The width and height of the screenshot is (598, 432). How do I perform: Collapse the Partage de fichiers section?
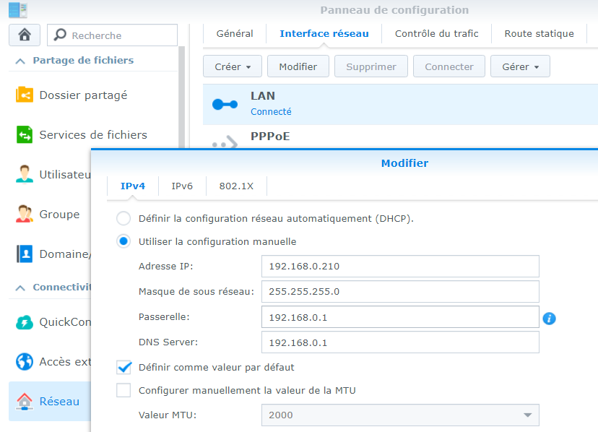pyautogui.click(x=19, y=61)
